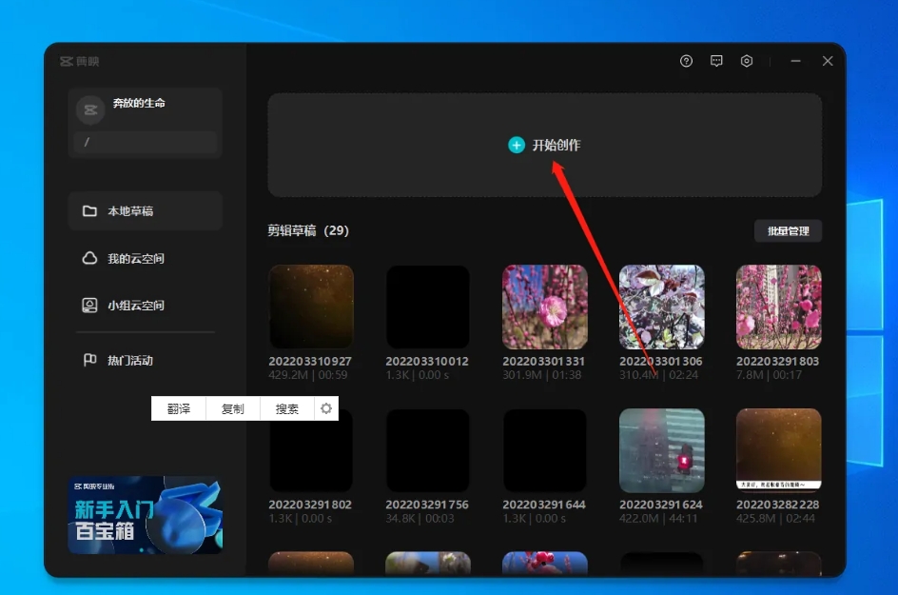Open draft thumbnail 202203291624
The image size is (898, 595).
point(661,450)
